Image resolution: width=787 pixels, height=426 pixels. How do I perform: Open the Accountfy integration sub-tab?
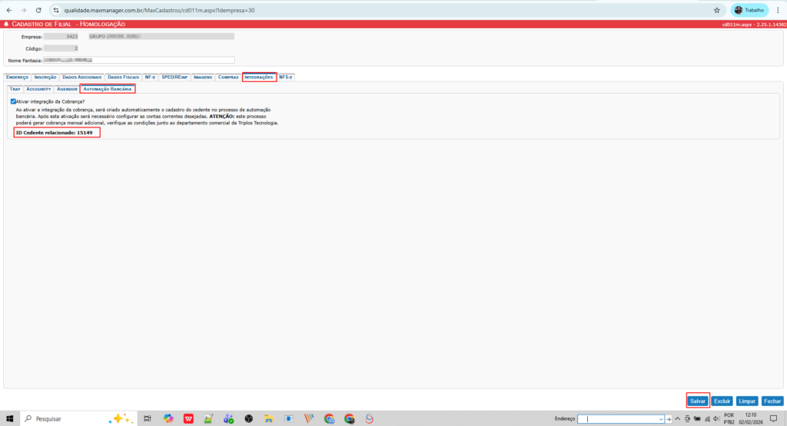(x=38, y=89)
